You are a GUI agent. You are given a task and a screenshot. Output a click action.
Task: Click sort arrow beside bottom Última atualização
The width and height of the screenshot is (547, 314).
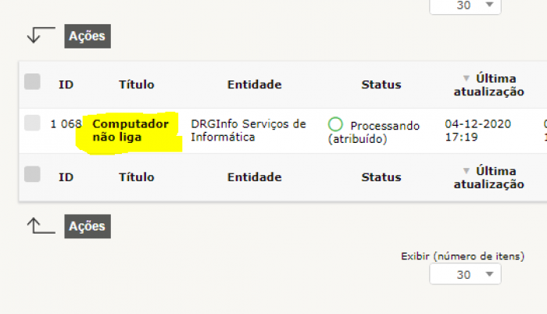point(467,170)
